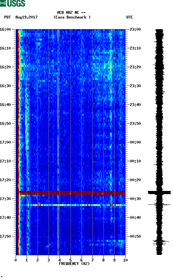Click the 00:30 UTC time label
The width and height of the screenshot is (173, 280).
(135, 199)
